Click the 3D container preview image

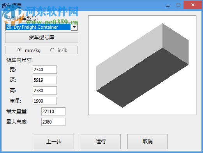click(x=142, y=65)
